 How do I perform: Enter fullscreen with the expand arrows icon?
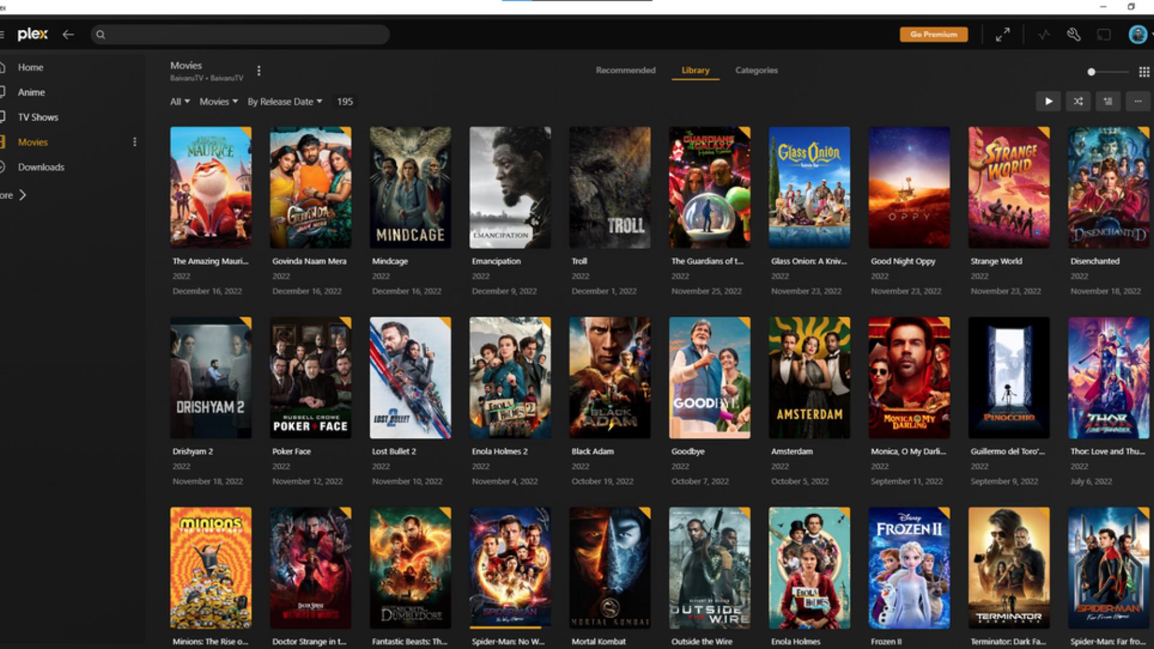coord(1003,35)
